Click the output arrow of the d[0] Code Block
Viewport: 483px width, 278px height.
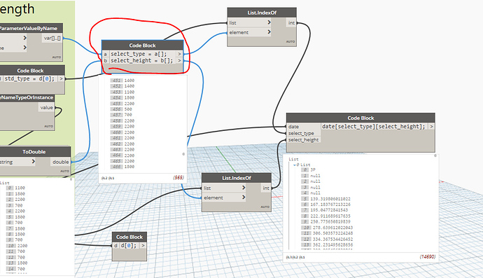tap(143, 245)
